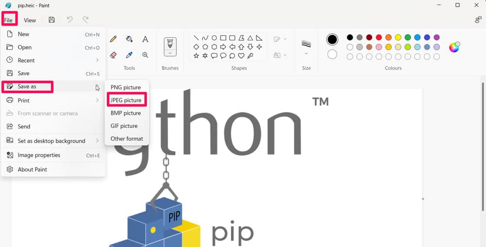Save as JPEG picture
The width and height of the screenshot is (486, 247).
(x=127, y=100)
